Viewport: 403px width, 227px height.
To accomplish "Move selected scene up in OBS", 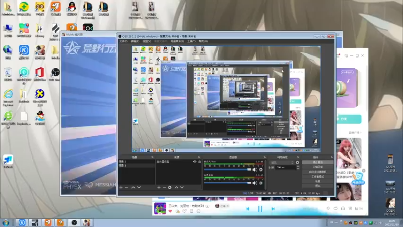I will (x=133, y=187).
